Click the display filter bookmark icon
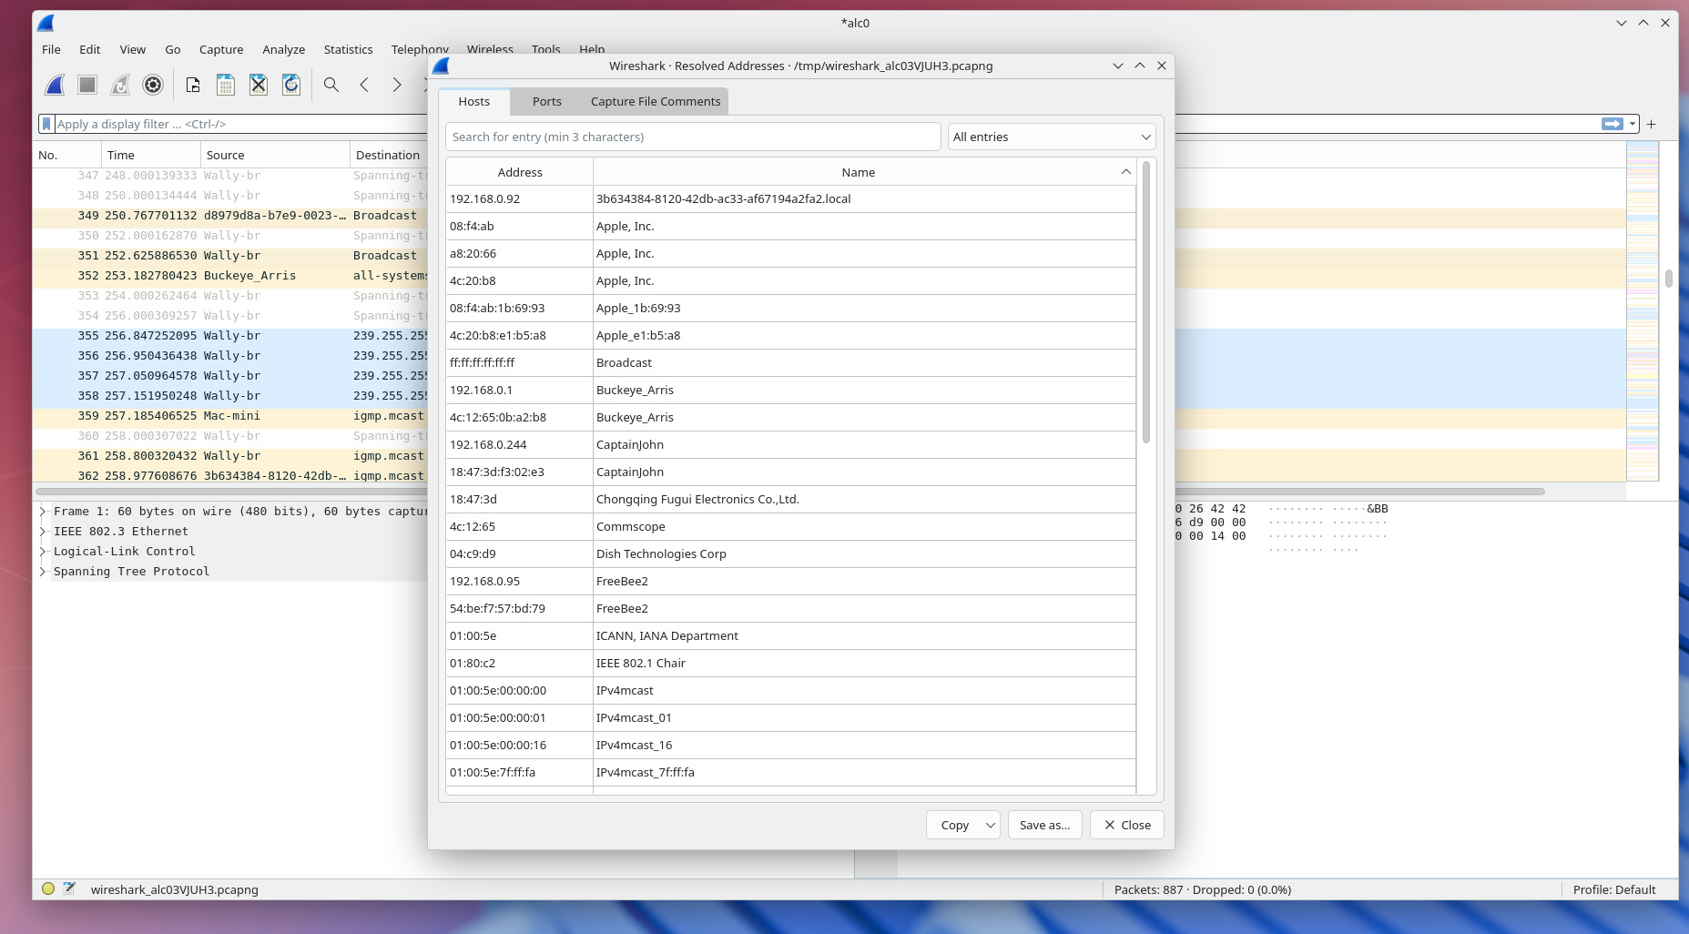Image resolution: width=1689 pixels, height=934 pixels. [x=46, y=124]
